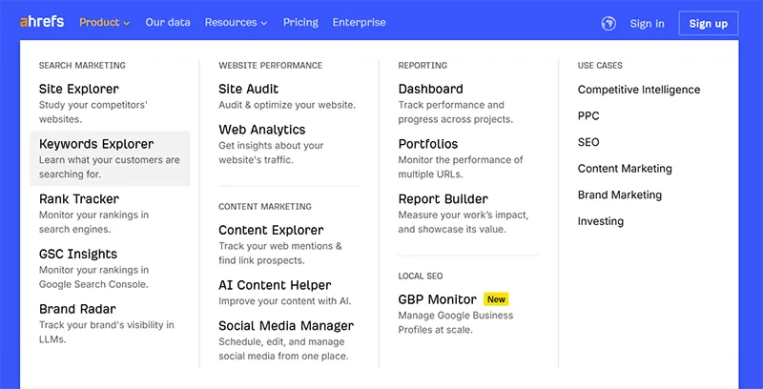Open Social Media Manager

pos(286,325)
